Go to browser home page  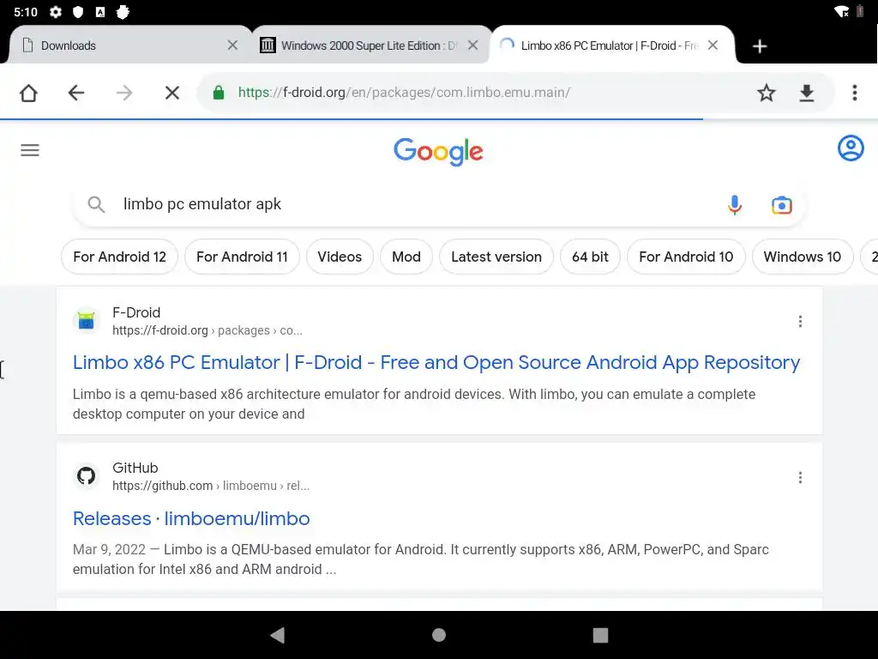click(28, 93)
